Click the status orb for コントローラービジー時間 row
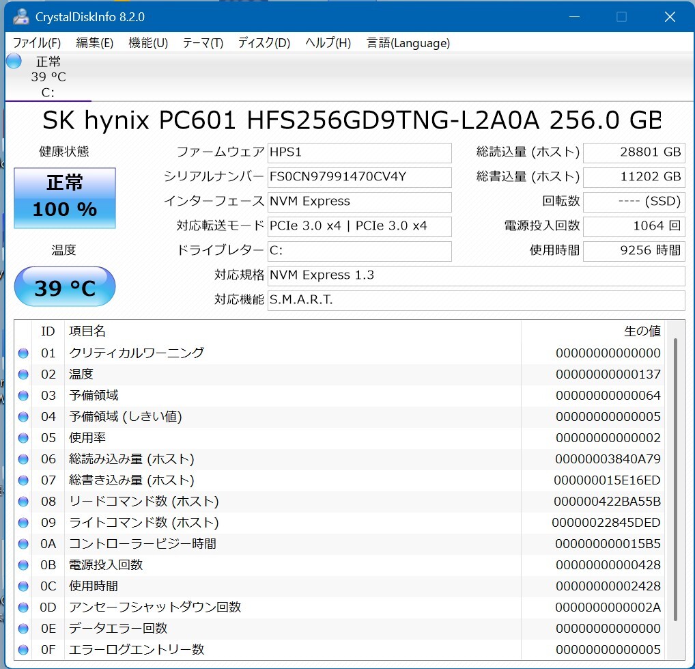This screenshot has width=695, height=669. pyautogui.click(x=23, y=544)
